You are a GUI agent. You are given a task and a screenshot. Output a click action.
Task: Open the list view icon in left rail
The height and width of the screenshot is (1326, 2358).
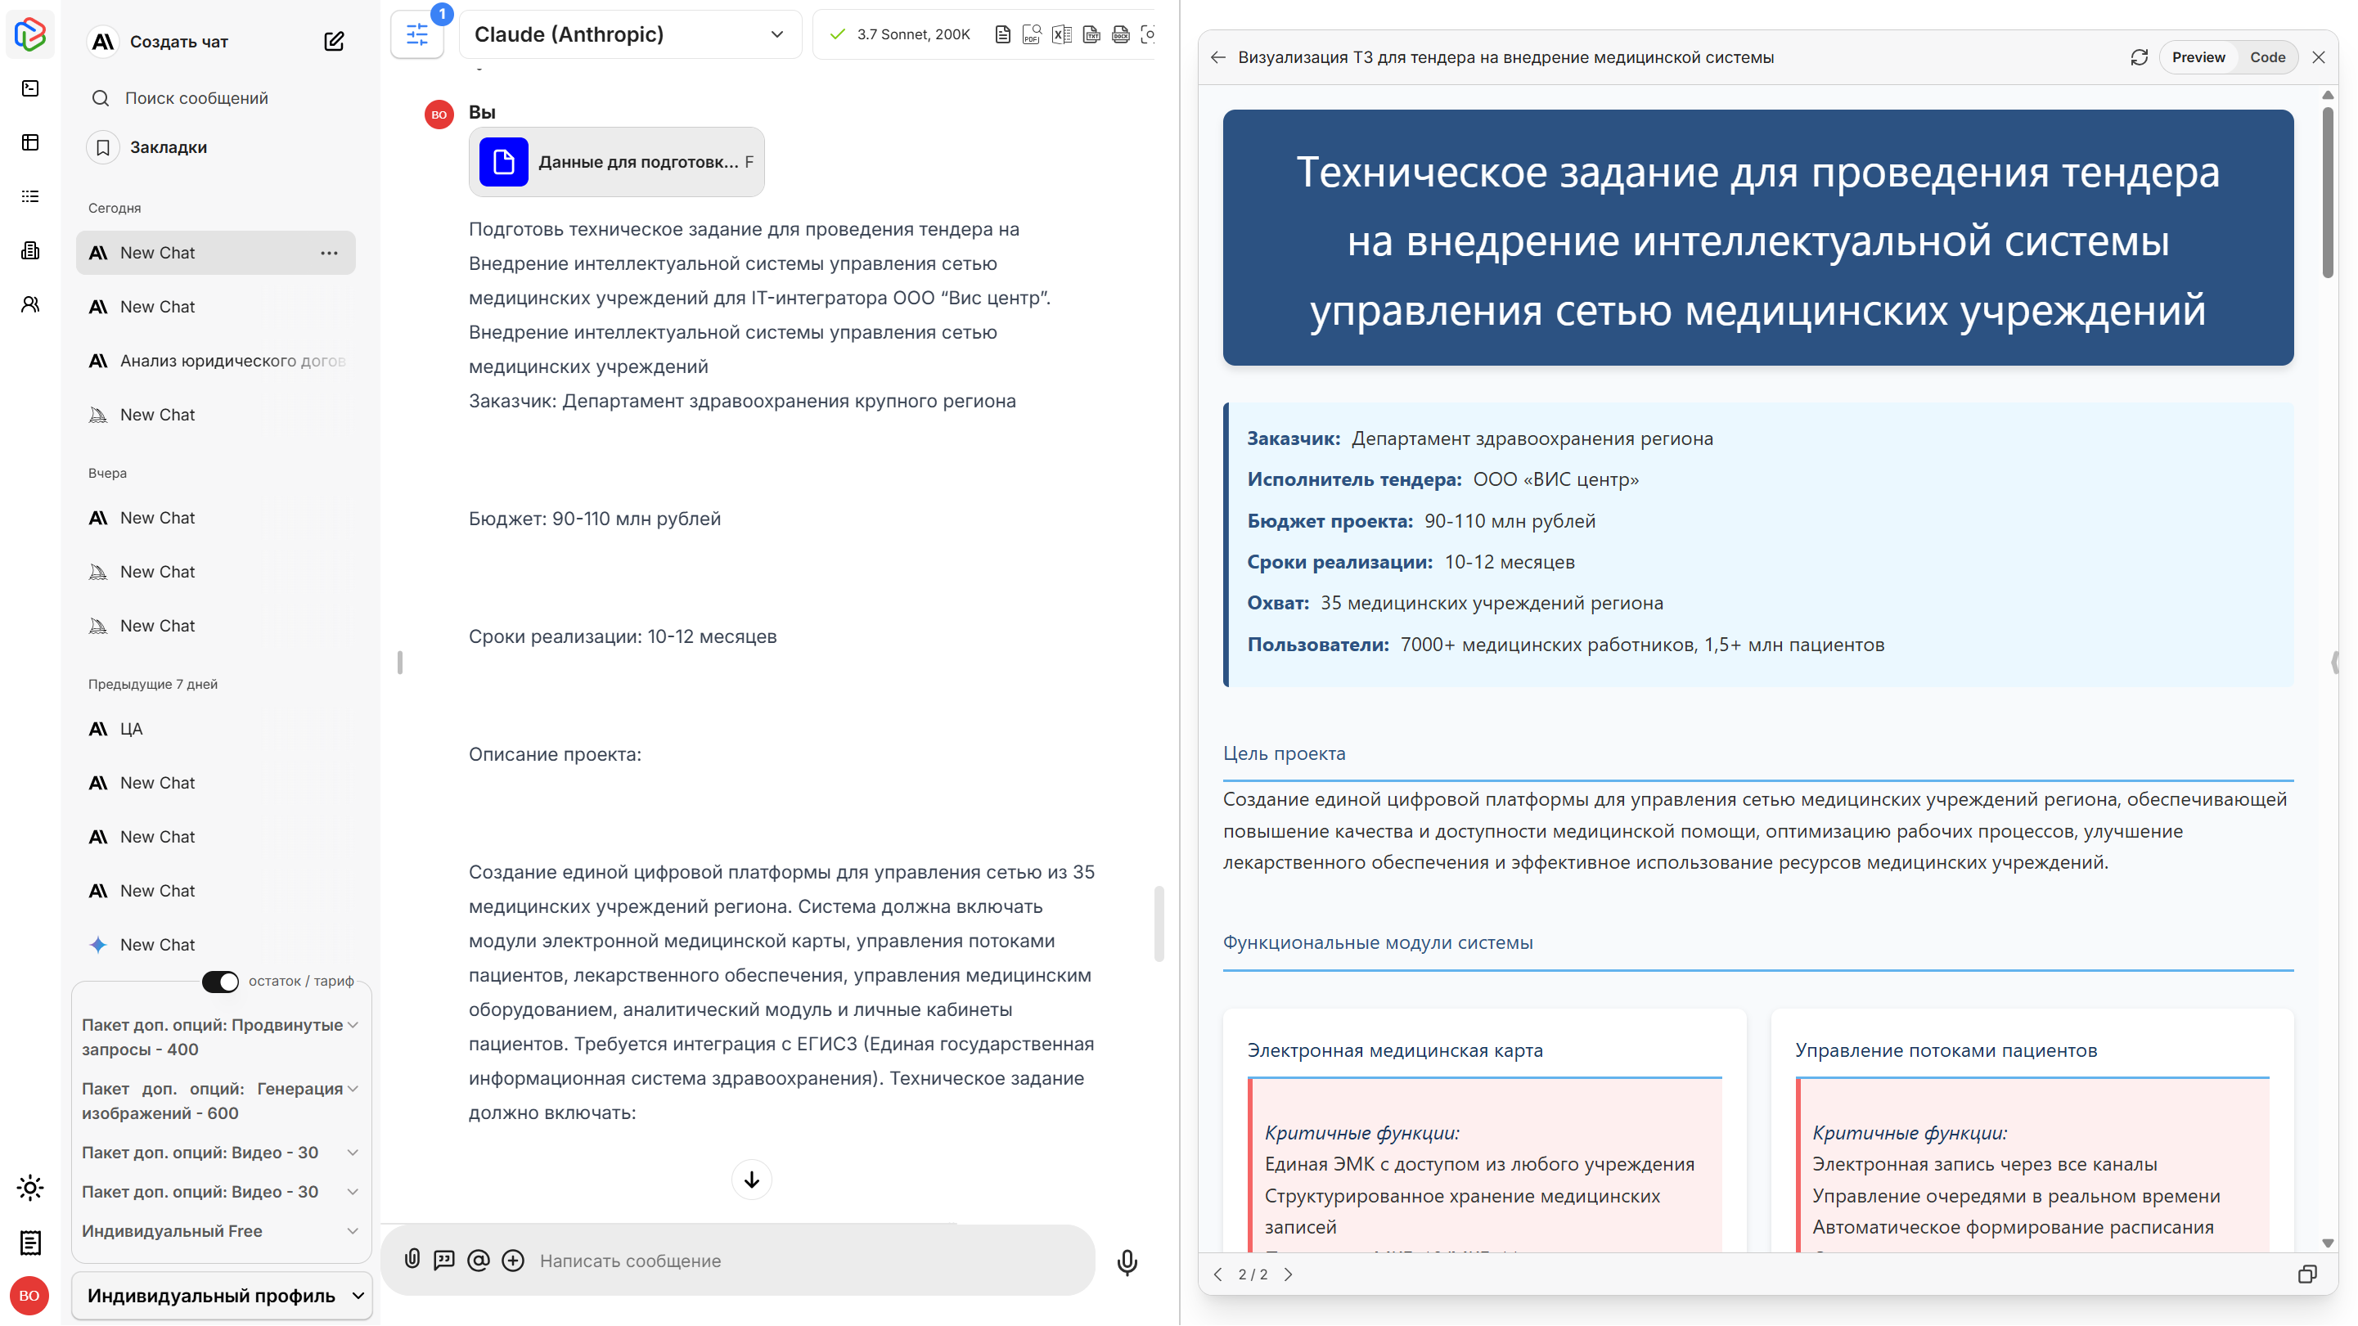tap(30, 197)
